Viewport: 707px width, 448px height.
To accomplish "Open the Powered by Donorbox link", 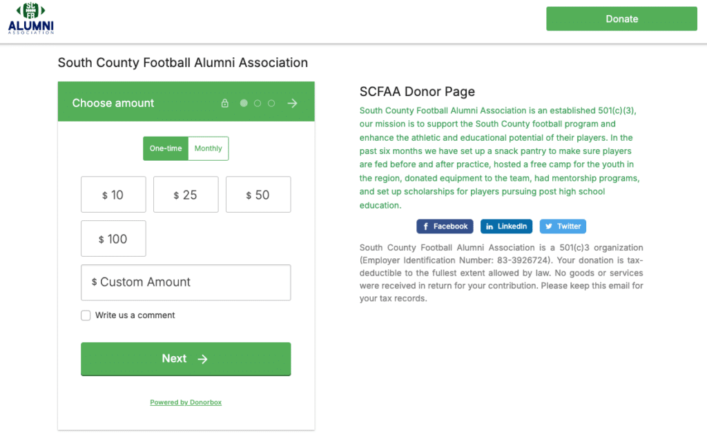I will coord(186,402).
